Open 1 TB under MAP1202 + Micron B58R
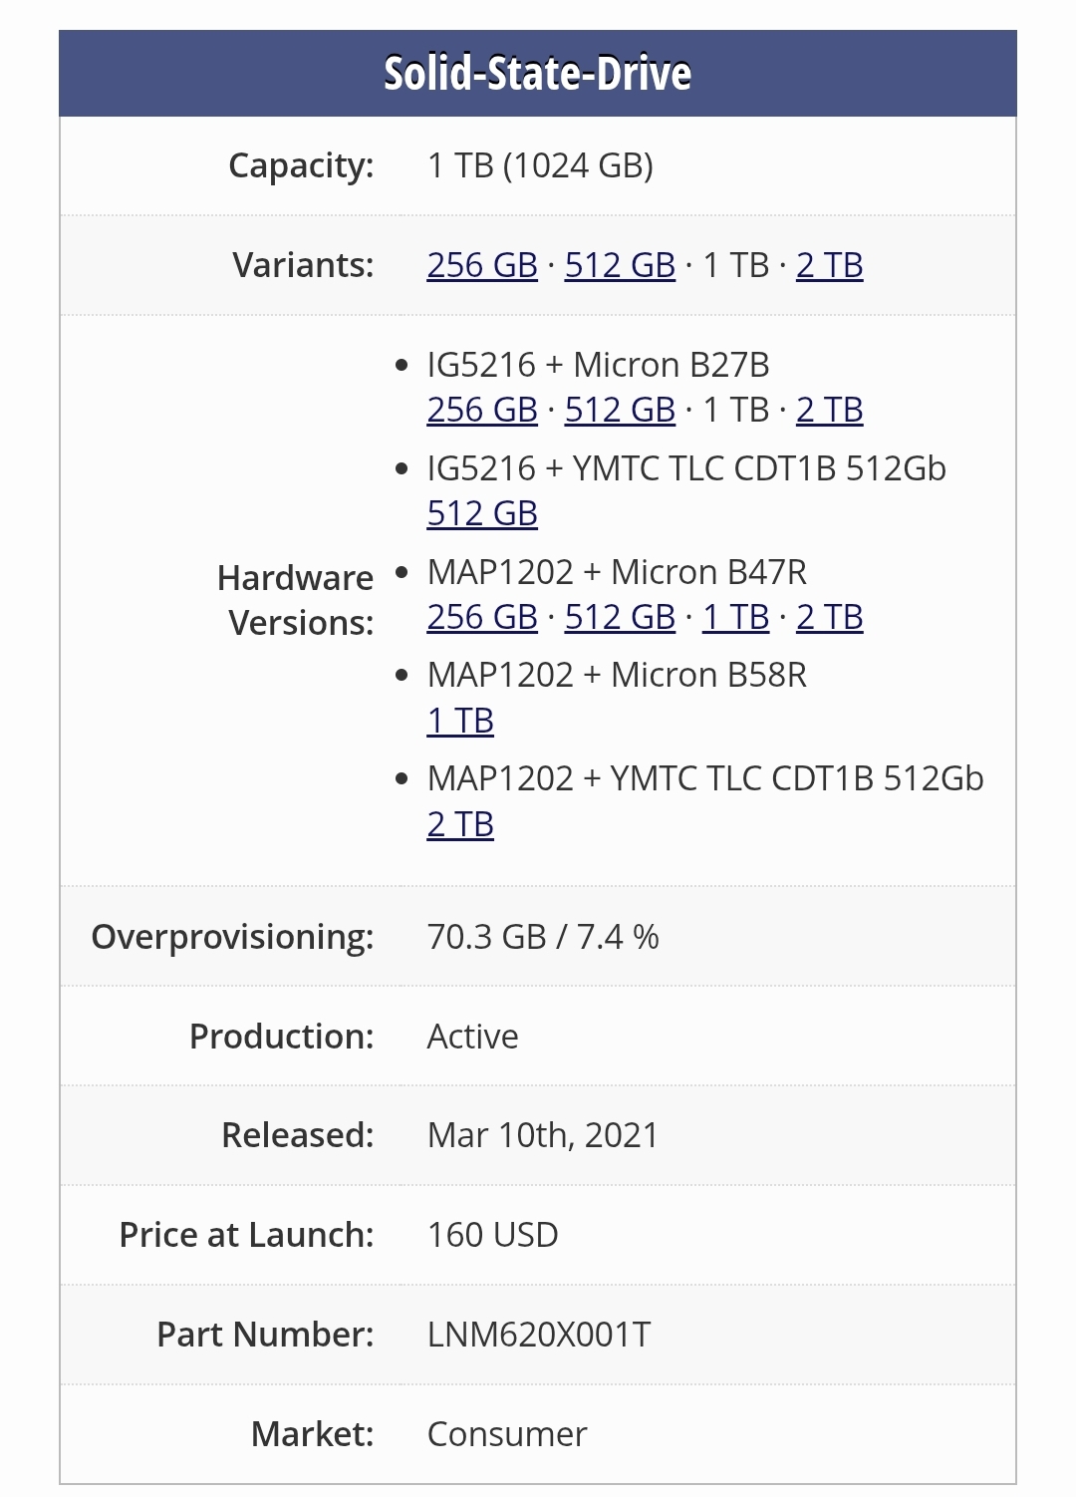Viewport: 1076px width, 1497px height. (x=460, y=721)
